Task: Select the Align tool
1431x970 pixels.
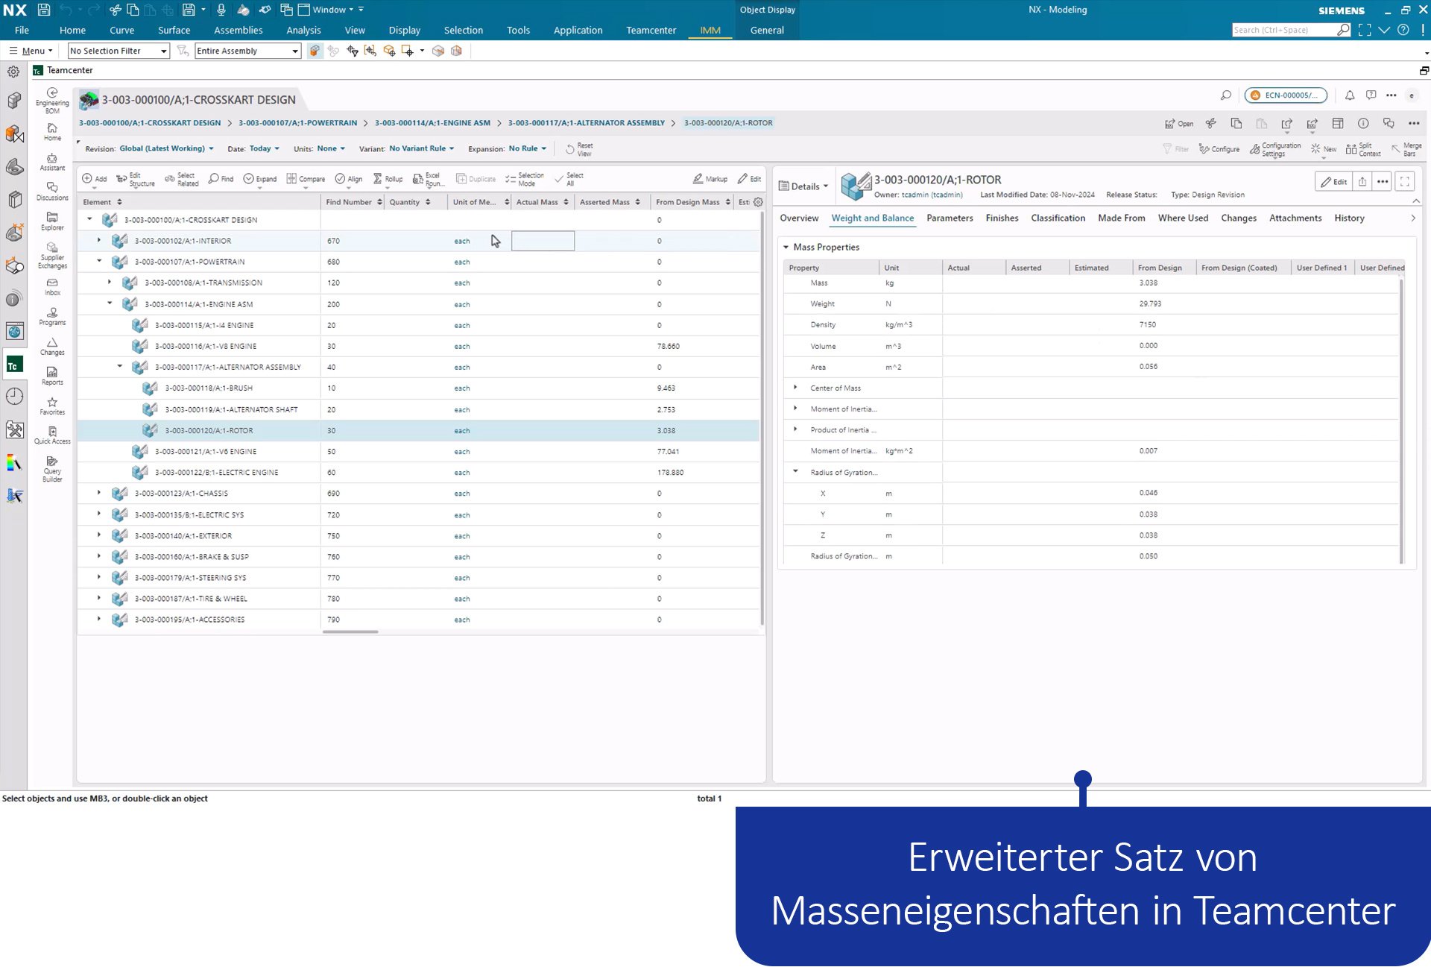Action: click(347, 178)
